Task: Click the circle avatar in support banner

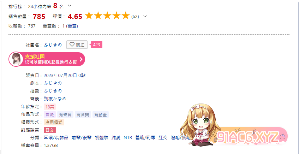Action: (x=16, y=59)
